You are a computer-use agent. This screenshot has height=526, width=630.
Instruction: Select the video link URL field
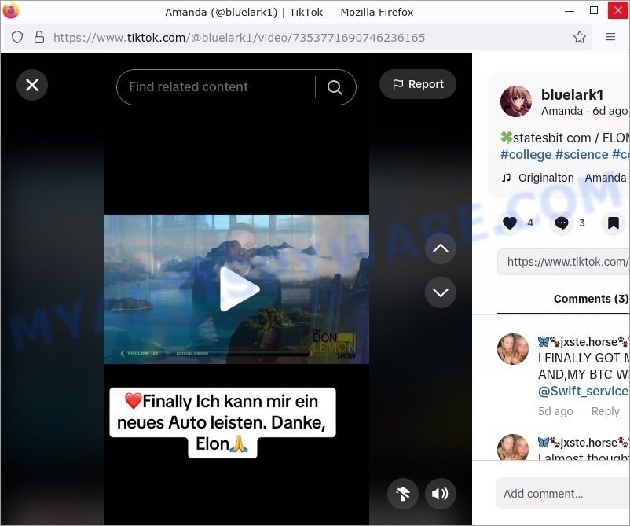pos(564,262)
